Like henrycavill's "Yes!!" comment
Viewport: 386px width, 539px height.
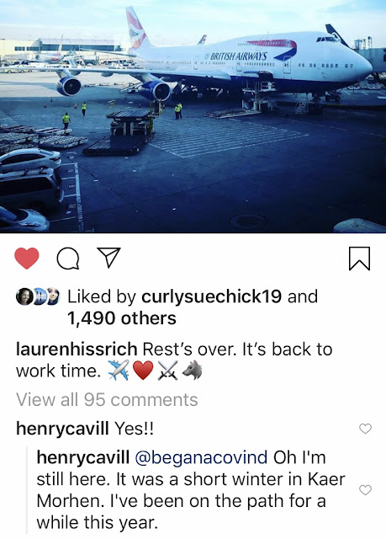coord(365,429)
